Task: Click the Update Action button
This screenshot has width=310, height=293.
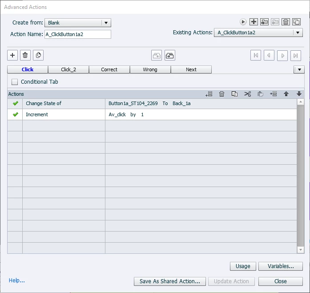Action: (x=231, y=281)
